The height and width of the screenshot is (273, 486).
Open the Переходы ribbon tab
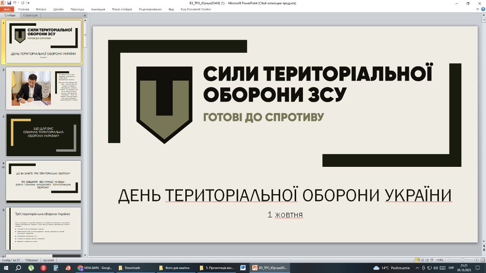(x=77, y=9)
